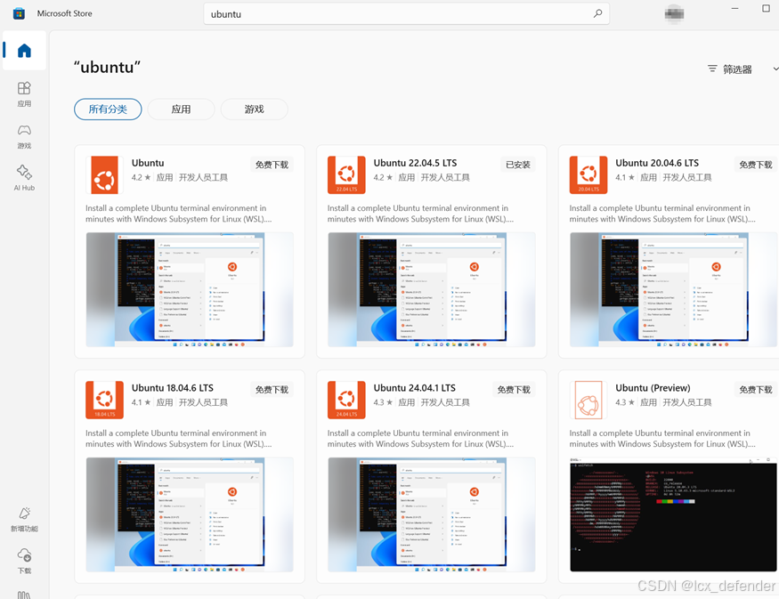Click the 4.3 star rating of Ubuntu 24.04.1 LTS
The width and height of the screenshot is (779, 599).
[383, 402]
